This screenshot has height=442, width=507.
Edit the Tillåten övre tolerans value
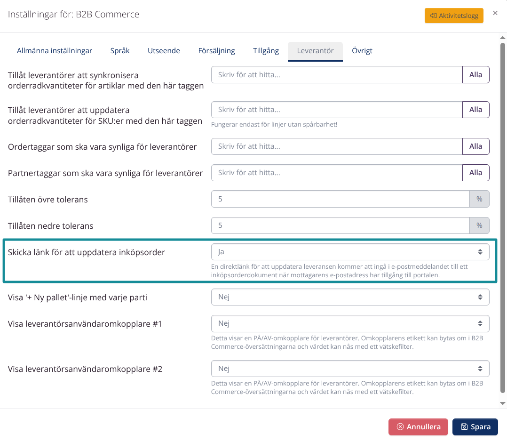(340, 199)
